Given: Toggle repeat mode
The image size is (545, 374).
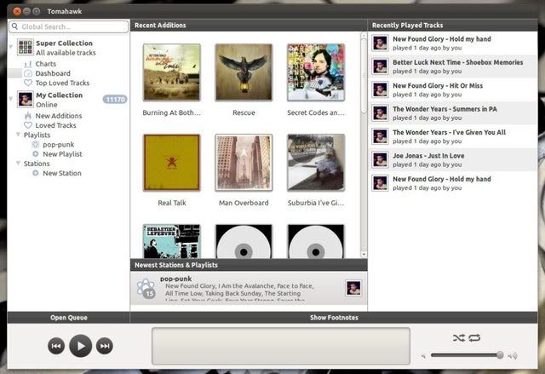Looking at the screenshot, I should click(x=474, y=337).
